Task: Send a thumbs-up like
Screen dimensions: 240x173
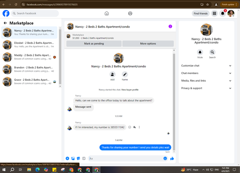Action: 172,158
